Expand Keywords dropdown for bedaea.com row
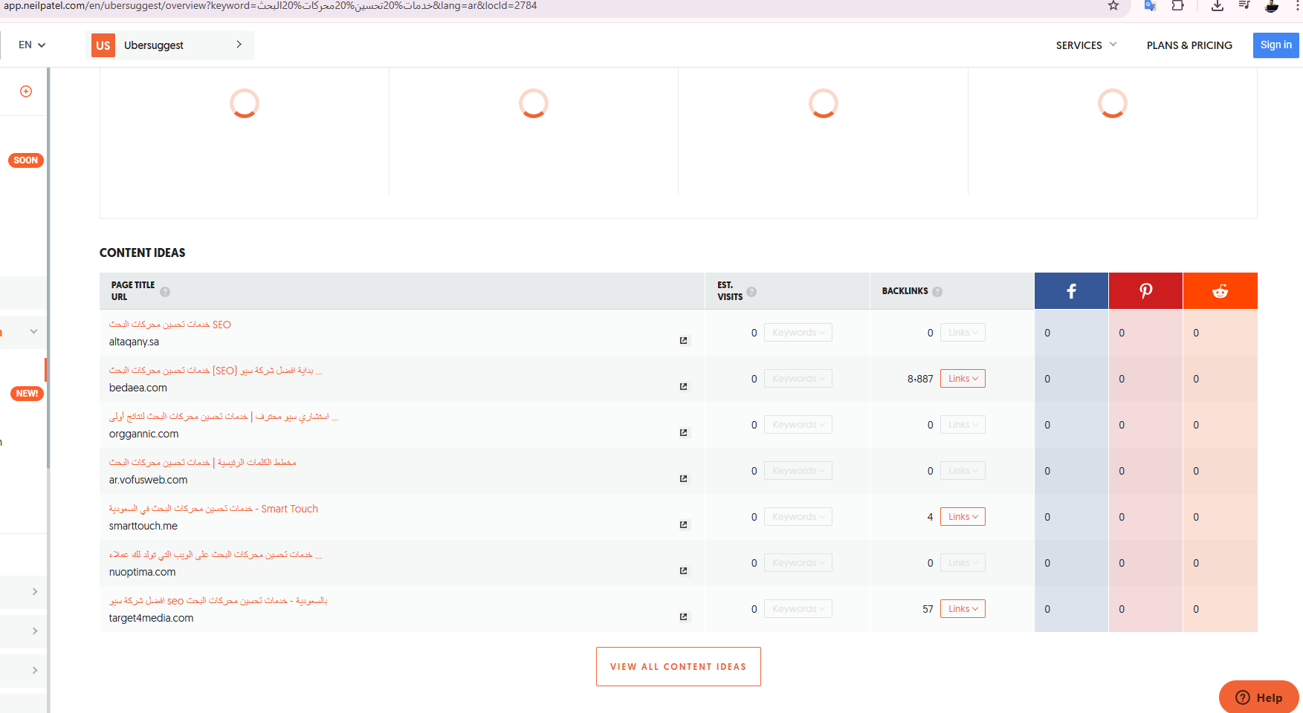Screen dimensions: 1303x713 pos(798,379)
